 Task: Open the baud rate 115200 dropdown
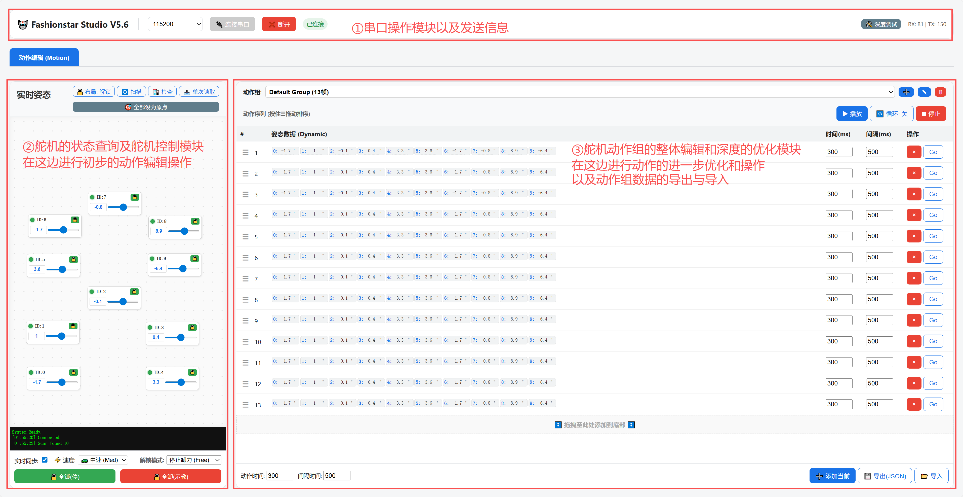175,24
